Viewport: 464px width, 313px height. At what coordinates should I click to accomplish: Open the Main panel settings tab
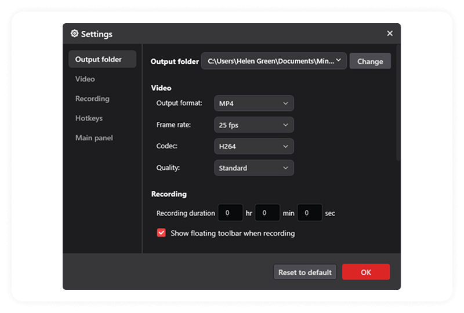tap(94, 138)
